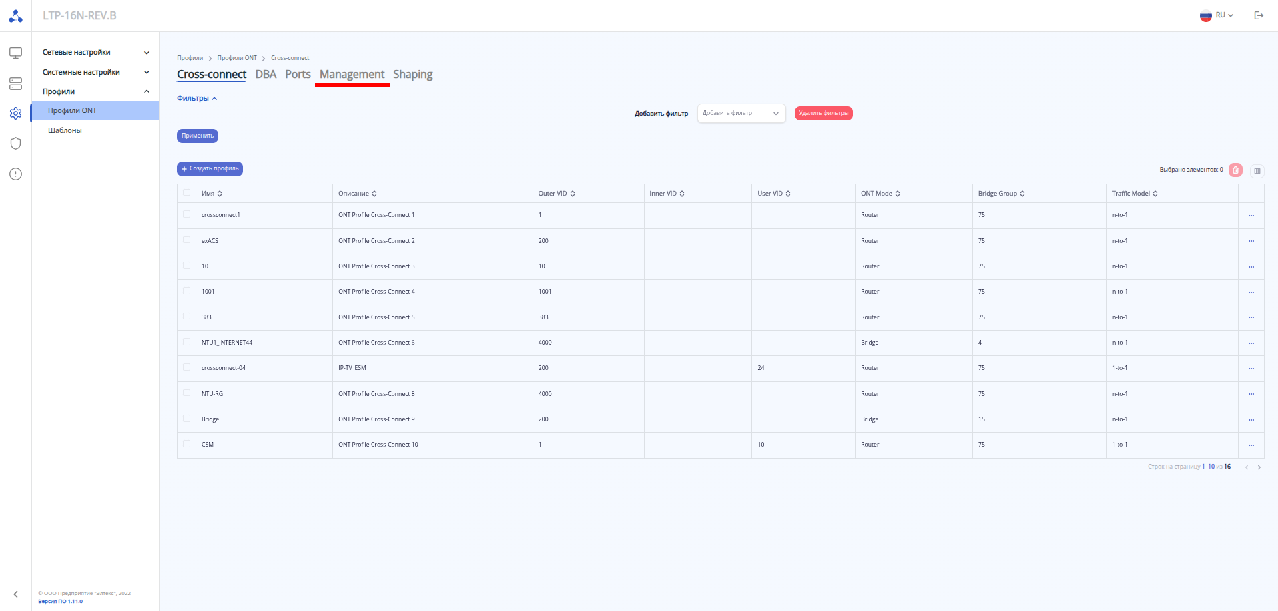
Task: Open row actions for profile 383
Action: [1251, 317]
